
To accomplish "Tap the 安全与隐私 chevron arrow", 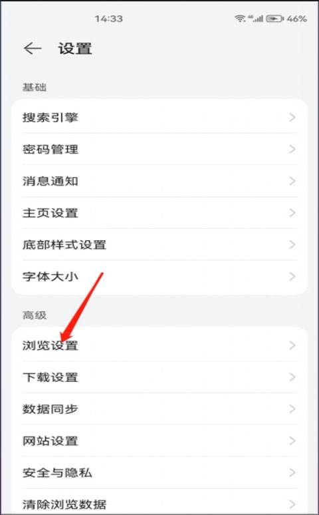I will (292, 472).
